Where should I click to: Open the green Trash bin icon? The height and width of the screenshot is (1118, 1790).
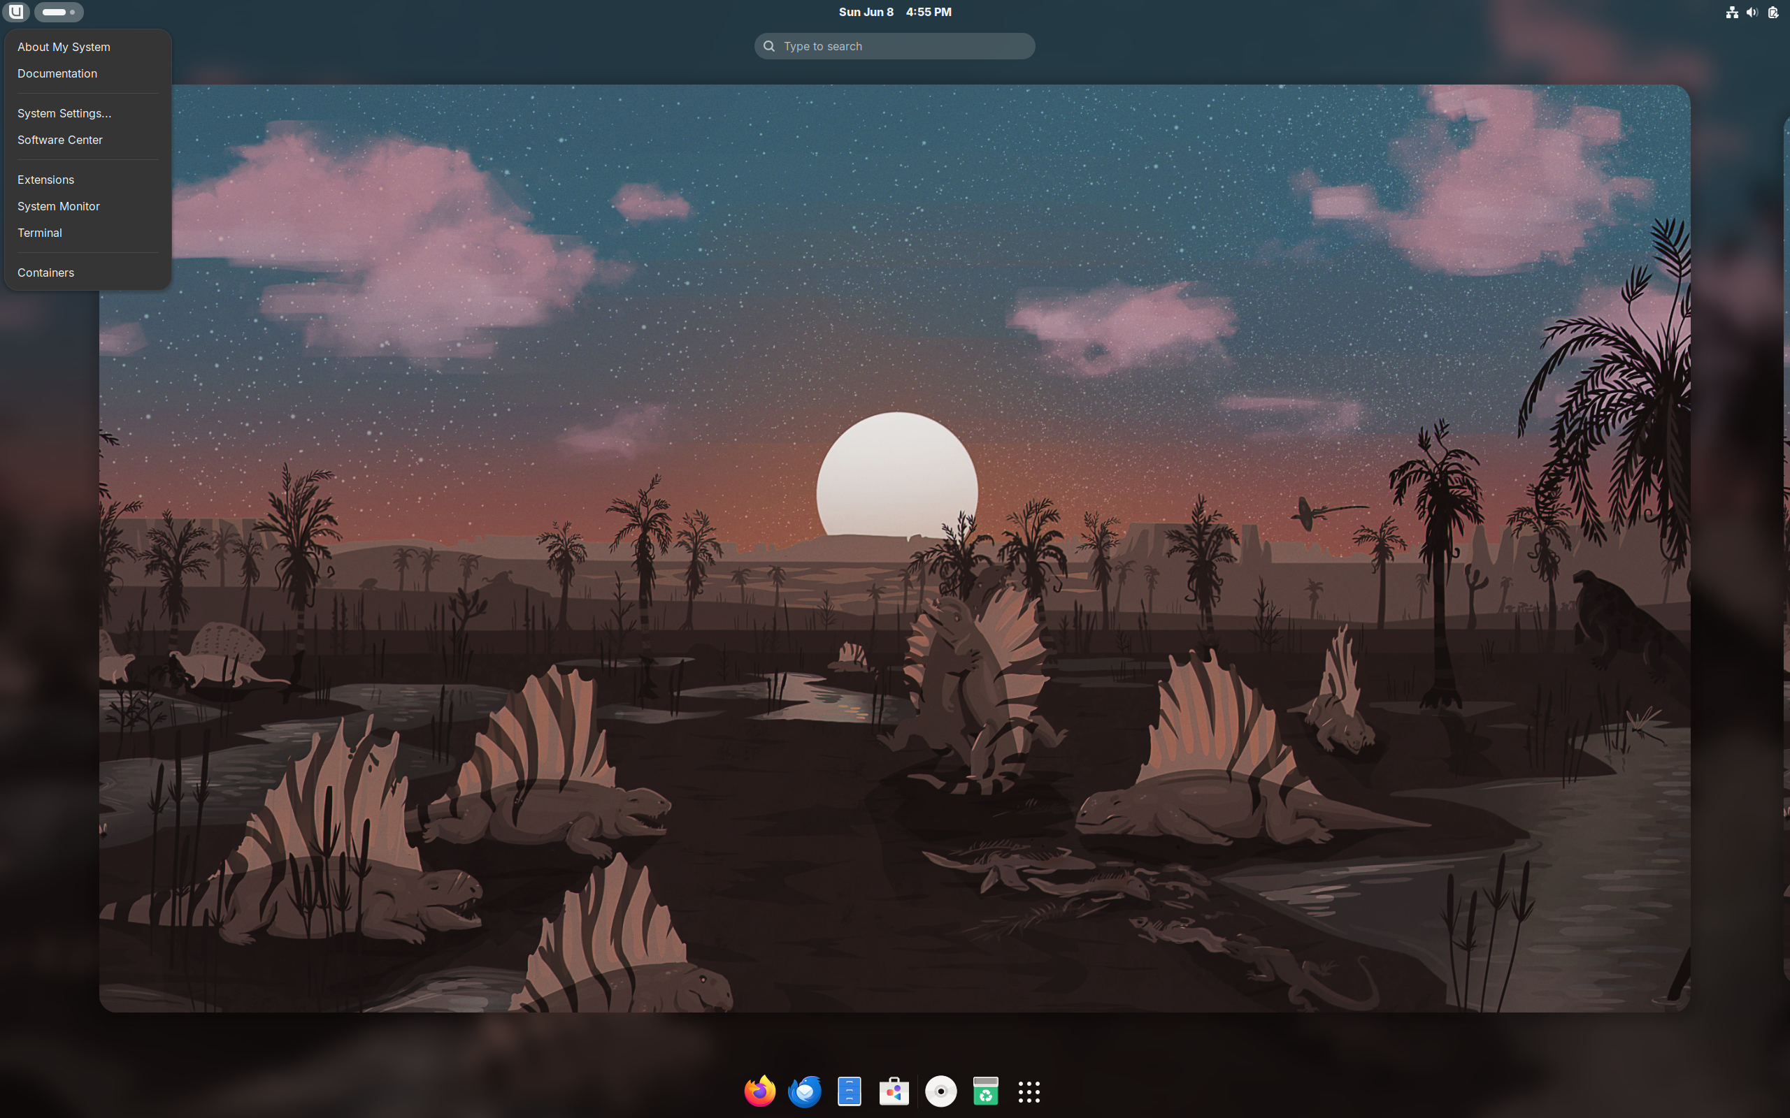tap(985, 1091)
